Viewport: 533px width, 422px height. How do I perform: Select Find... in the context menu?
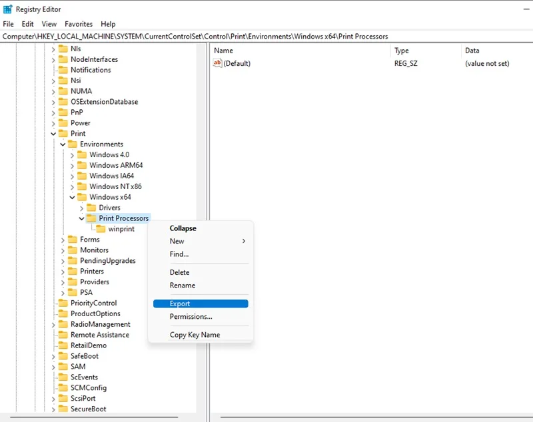(201, 254)
